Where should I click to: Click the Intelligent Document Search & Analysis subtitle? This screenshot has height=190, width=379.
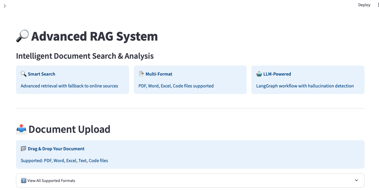point(85,56)
